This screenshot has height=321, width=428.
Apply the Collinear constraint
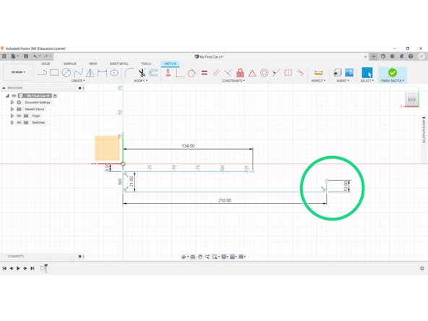pyautogui.click(x=276, y=73)
